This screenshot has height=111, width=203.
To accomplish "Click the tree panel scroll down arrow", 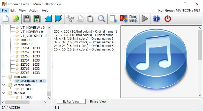I will 49,98.
